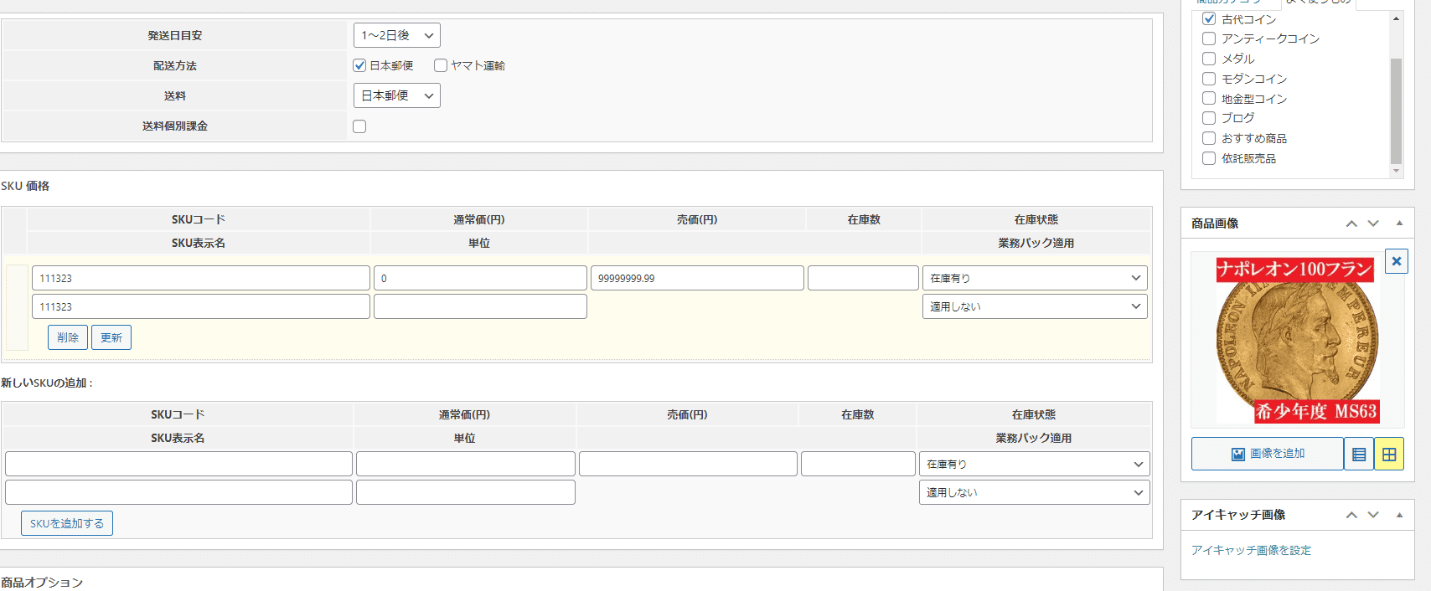
Task: Open 送料 dropdown showing 日本郵便
Action: coord(396,95)
